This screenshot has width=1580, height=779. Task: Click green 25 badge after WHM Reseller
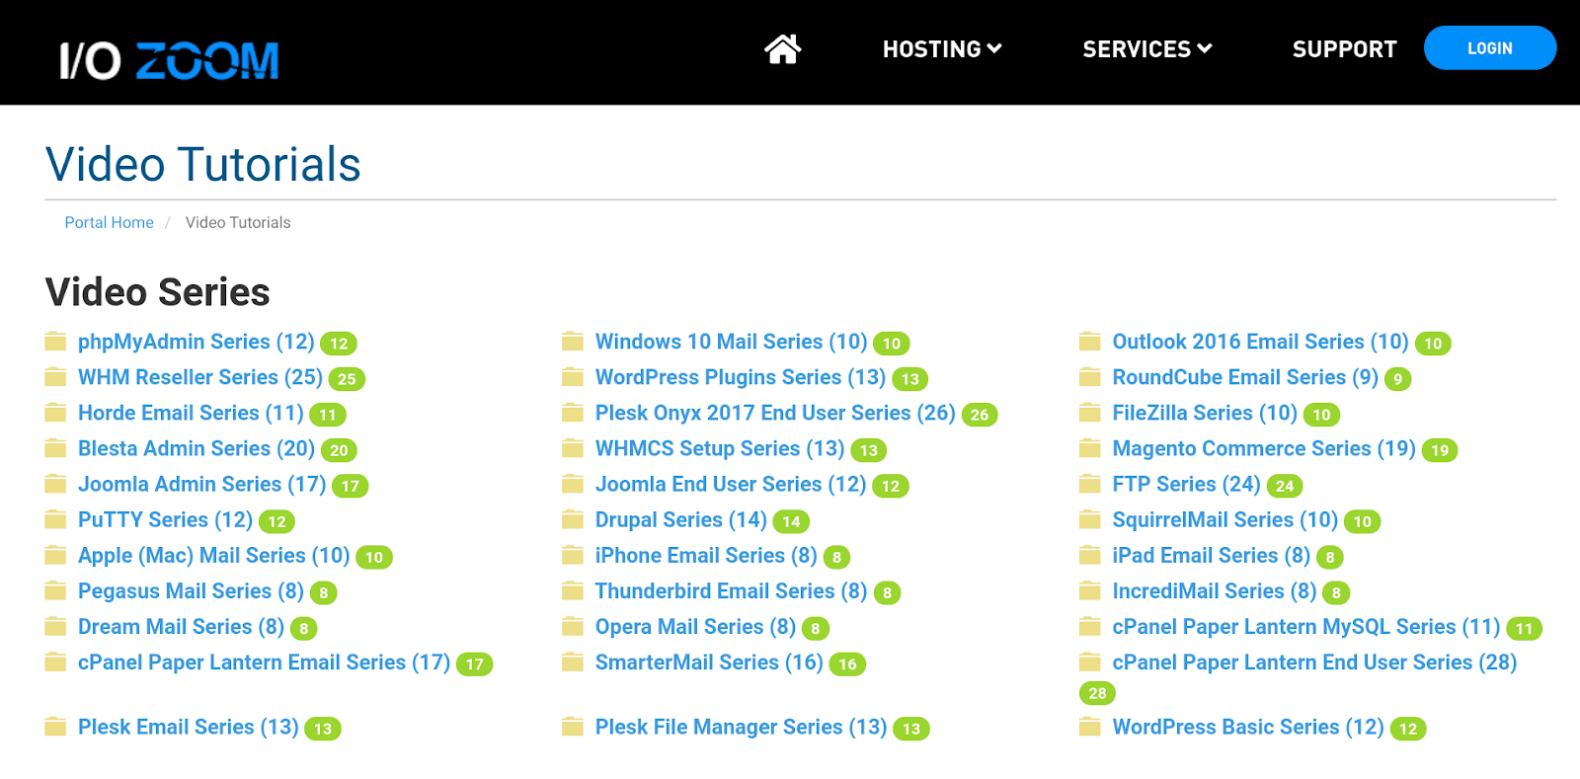point(347,379)
